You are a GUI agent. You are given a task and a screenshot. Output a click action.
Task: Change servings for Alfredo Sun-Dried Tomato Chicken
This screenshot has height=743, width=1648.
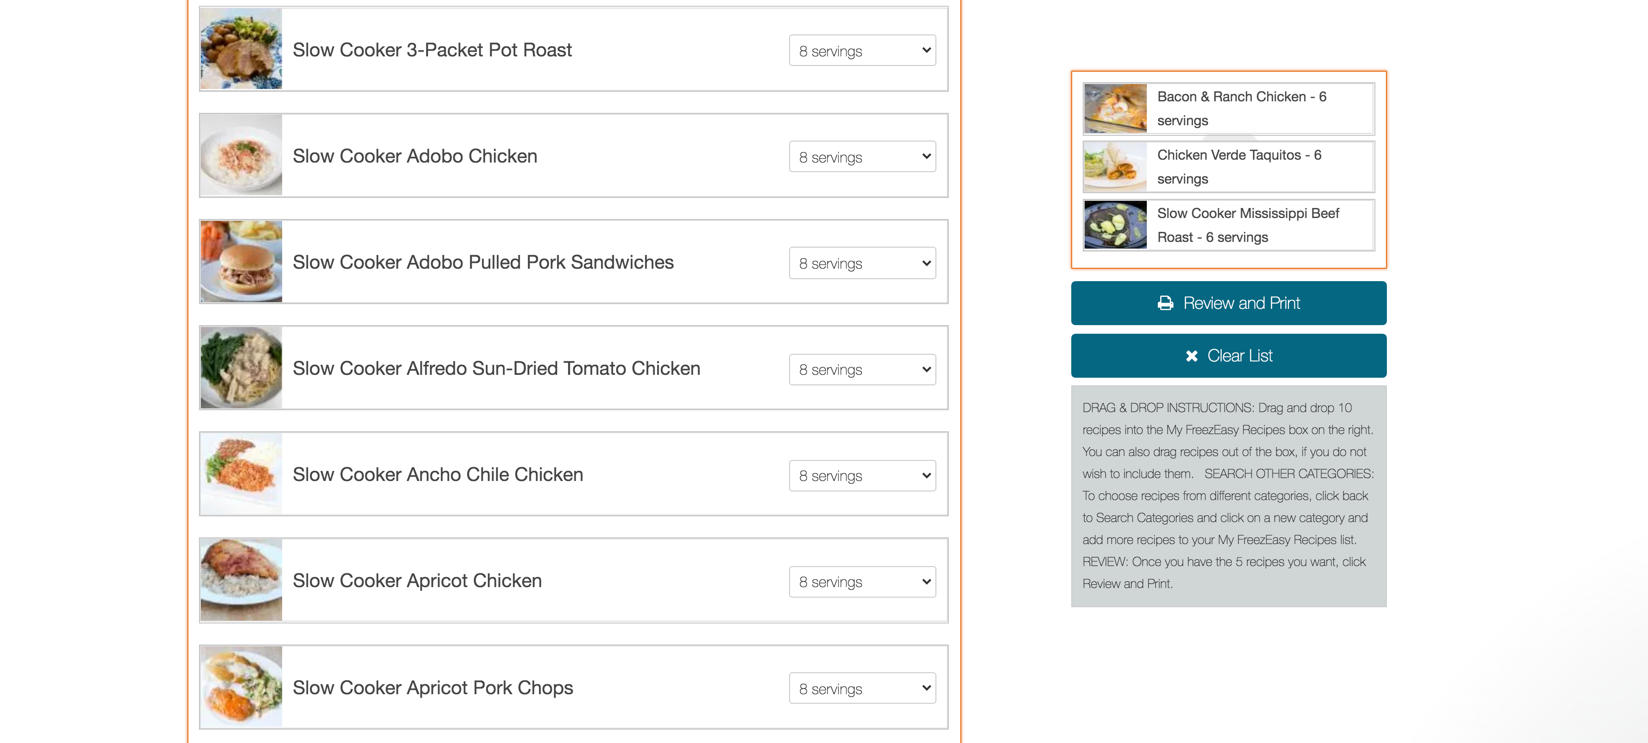tap(862, 370)
